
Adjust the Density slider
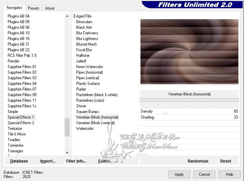pyautogui.click(x=189, y=111)
